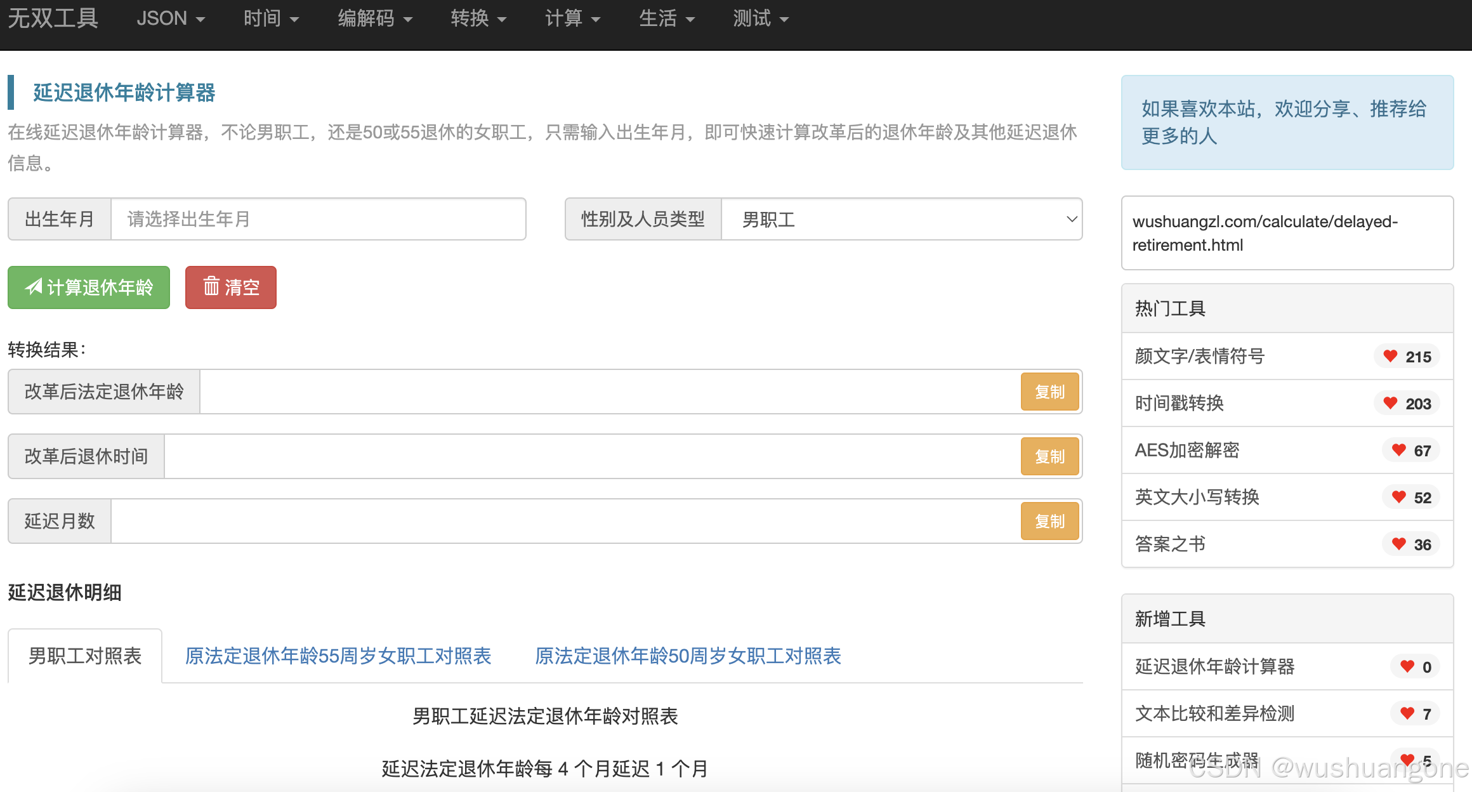Like 文本比较和差异检测 using its heart icon
This screenshot has width=1472, height=792.
[x=1407, y=713]
